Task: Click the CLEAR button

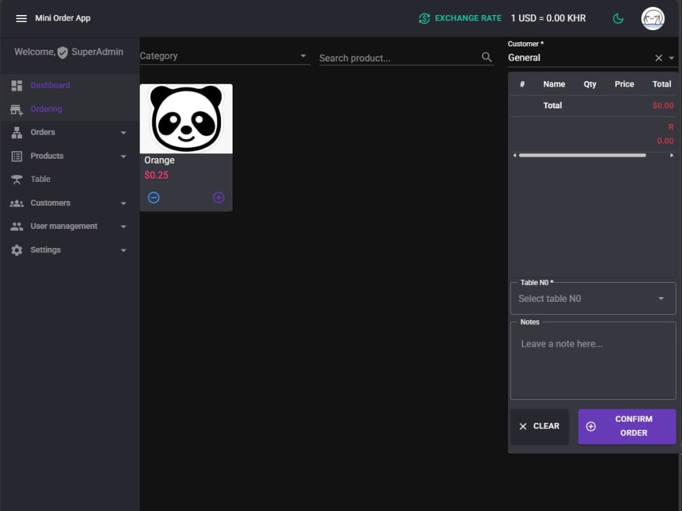Action: click(539, 427)
